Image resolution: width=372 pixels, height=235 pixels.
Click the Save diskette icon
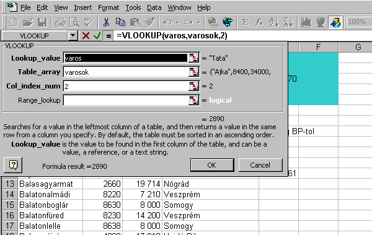(42, 22)
